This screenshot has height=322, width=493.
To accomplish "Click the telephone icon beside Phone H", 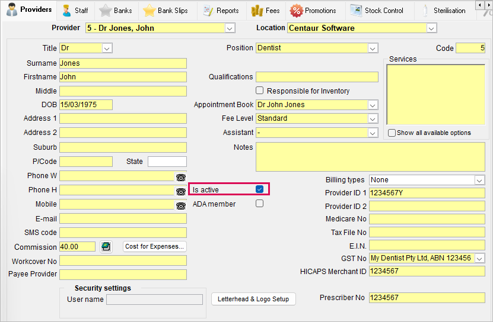I will tap(181, 191).
